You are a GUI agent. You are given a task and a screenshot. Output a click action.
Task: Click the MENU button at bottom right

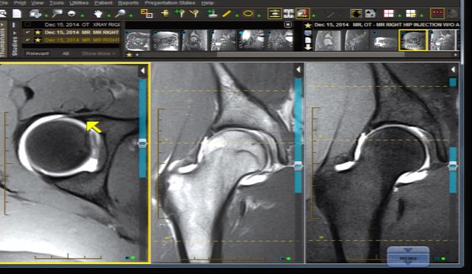tap(408, 256)
